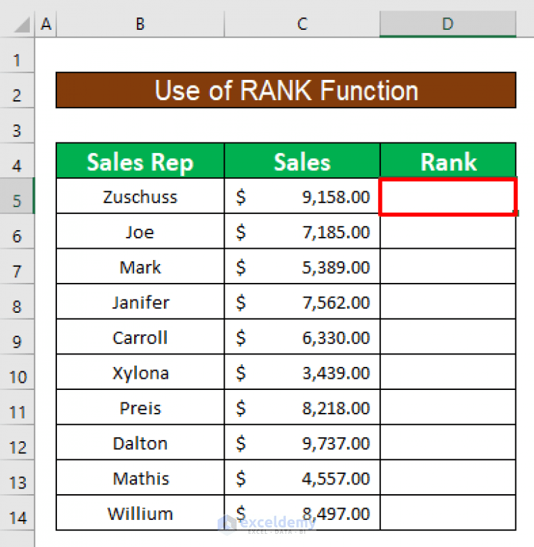
Task: Select row 3 header
Action: pos(17,126)
